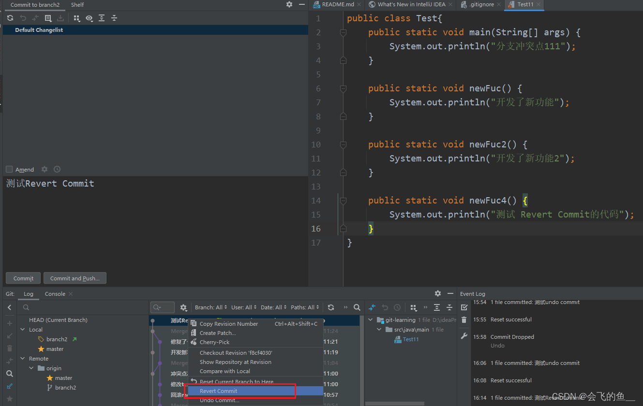Open Git log options gear
Viewport: 643px width, 406px height.
pos(183,307)
